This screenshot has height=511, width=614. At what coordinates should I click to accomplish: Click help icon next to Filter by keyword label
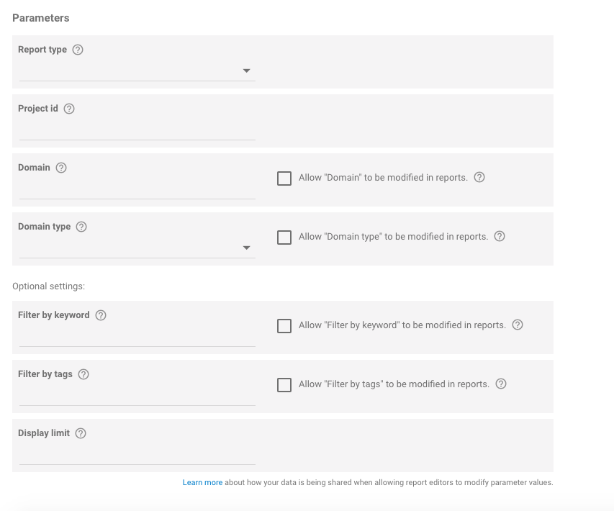[x=101, y=315]
